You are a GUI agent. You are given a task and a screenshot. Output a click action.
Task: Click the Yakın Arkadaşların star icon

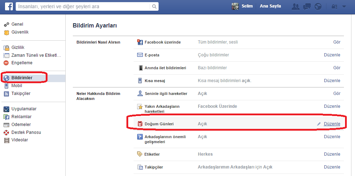click(x=140, y=107)
